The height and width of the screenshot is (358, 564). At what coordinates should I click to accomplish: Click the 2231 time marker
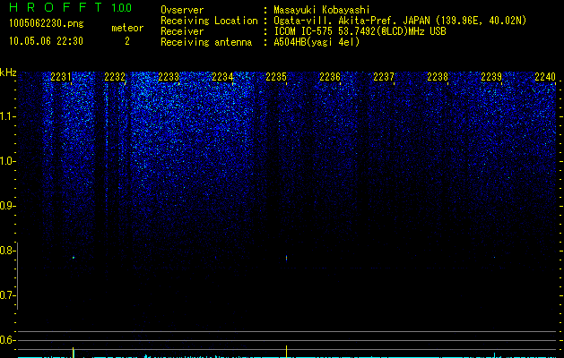(61, 77)
